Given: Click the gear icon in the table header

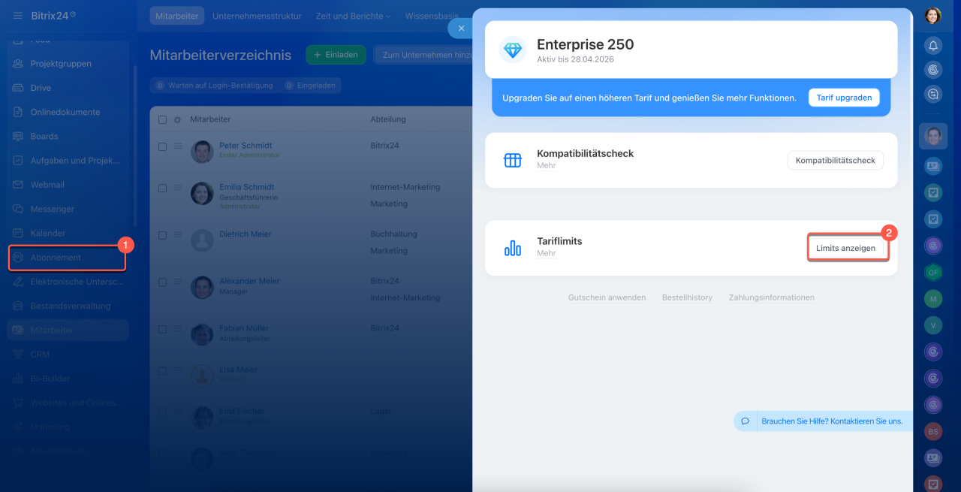Looking at the screenshot, I should 177,119.
